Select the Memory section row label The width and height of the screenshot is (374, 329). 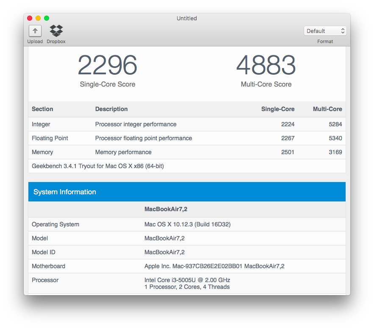[42, 152]
